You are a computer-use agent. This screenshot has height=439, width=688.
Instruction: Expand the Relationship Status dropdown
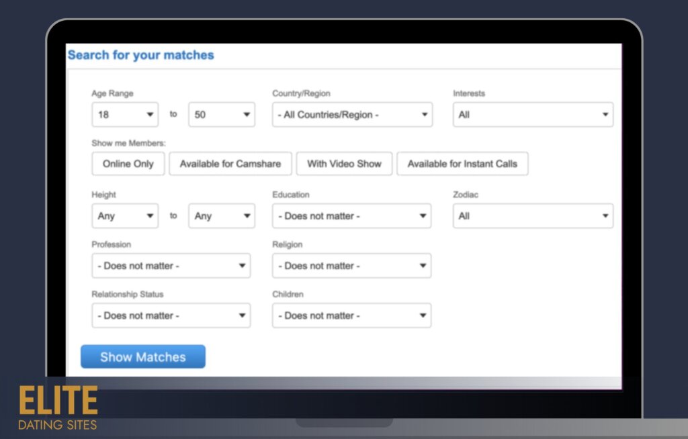tap(171, 315)
